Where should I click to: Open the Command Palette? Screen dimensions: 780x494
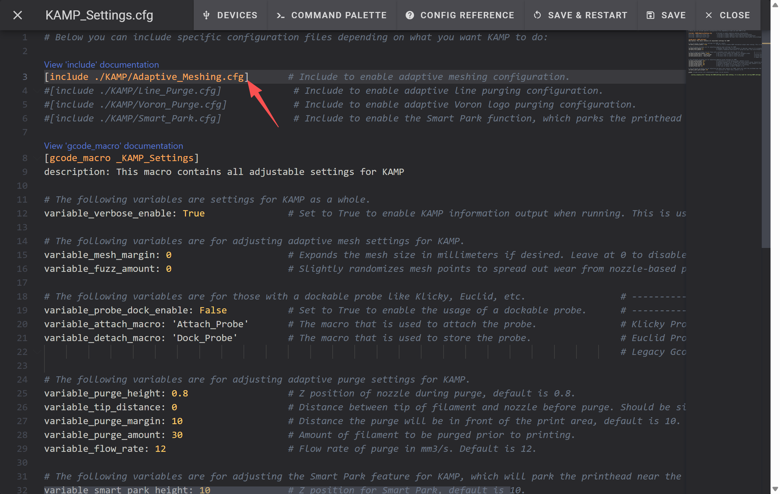click(332, 15)
